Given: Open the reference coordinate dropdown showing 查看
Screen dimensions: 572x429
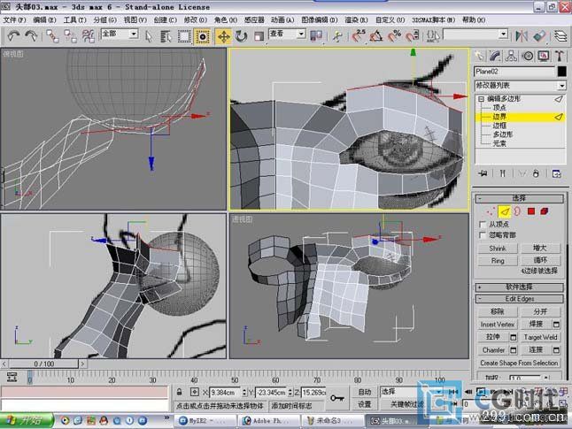Looking at the screenshot, I should (x=287, y=34).
